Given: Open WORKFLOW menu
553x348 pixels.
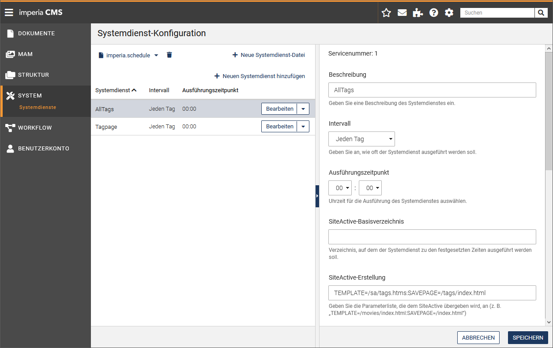Looking at the screenshot, I should 35,128.
